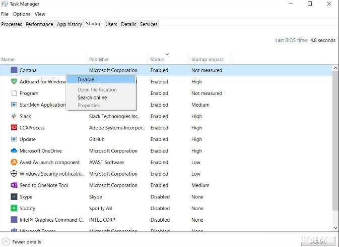Open the Options menu
The image size is (339, 247).
click(21, 14)
